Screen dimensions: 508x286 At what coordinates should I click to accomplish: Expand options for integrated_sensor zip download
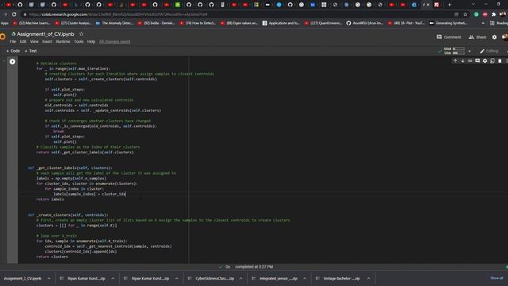[x=305, y=278]
